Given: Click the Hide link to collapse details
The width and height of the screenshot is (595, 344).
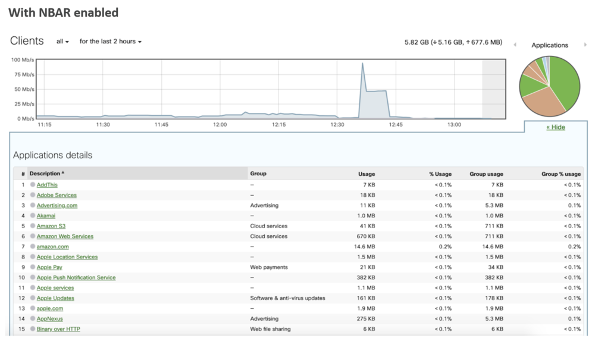Looking at the screenshot, I should point(556,127).
